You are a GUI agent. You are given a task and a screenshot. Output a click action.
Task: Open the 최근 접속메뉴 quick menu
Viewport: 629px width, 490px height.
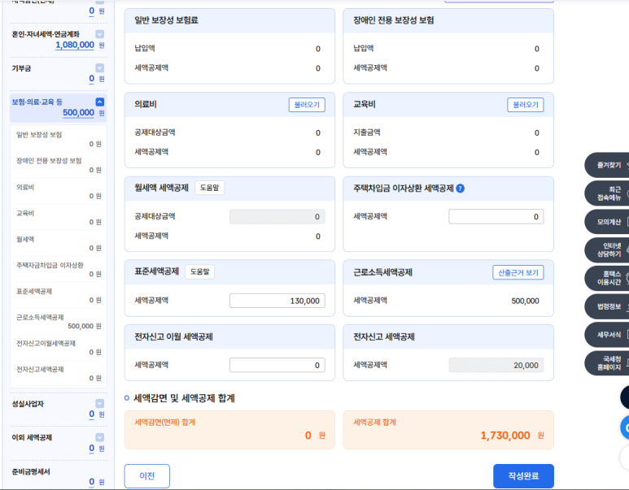tap(607, 193)
